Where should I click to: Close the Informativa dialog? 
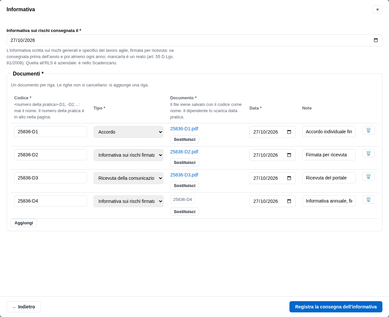[x=377, y=10]
